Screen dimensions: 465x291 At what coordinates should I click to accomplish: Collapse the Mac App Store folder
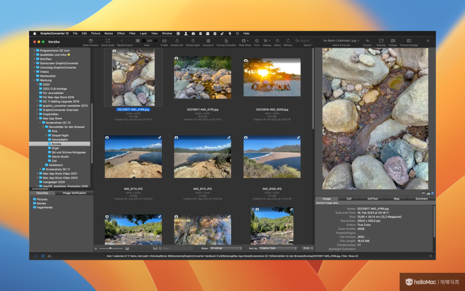click(37, 119)
